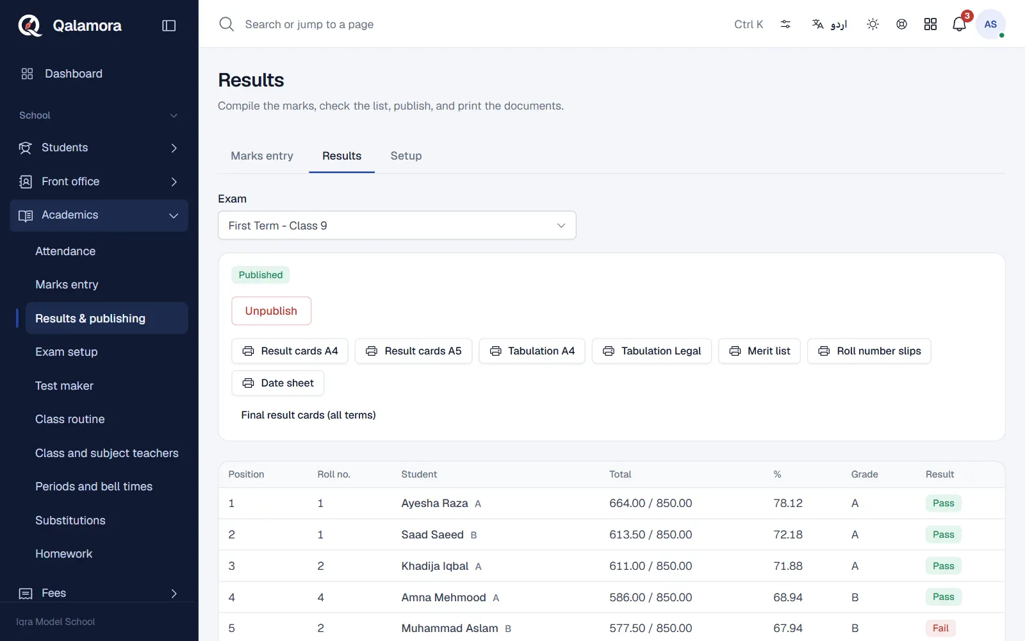Open Class routine page

[x=107, y=419]
